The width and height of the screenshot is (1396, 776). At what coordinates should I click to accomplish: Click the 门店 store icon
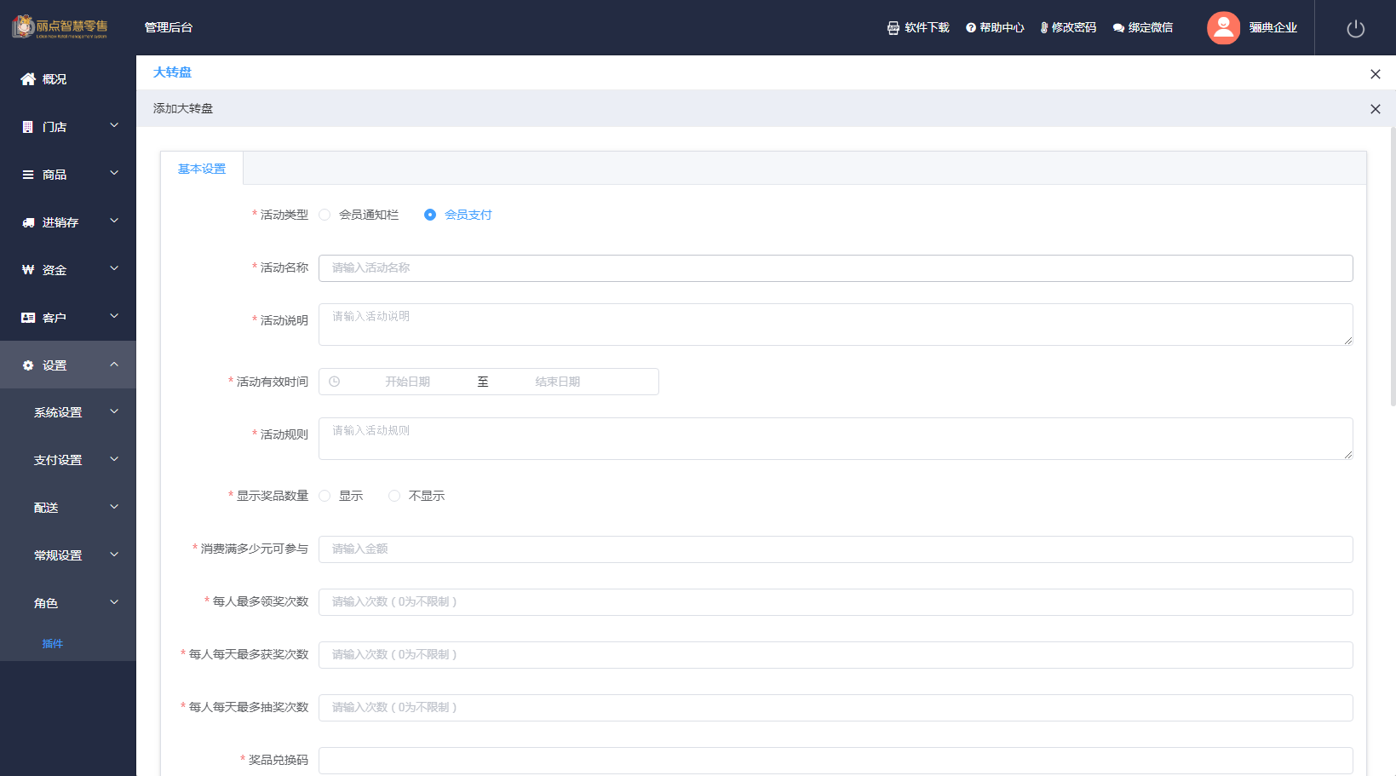tap(28, 127)
